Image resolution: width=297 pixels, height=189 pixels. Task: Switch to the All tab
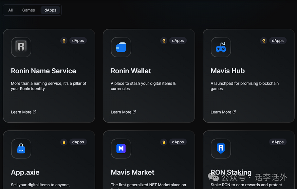pyautogui.click(x=11, y=10)
